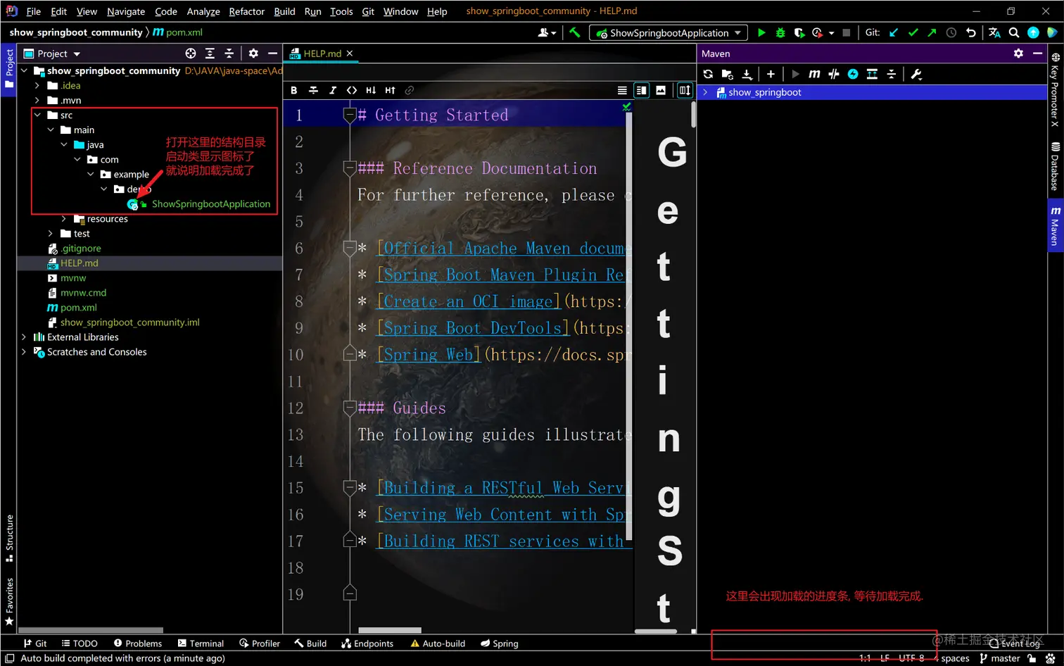Click the Stop icon in main toolbar
Screen dimensions: 1064x666
(847, 32)
